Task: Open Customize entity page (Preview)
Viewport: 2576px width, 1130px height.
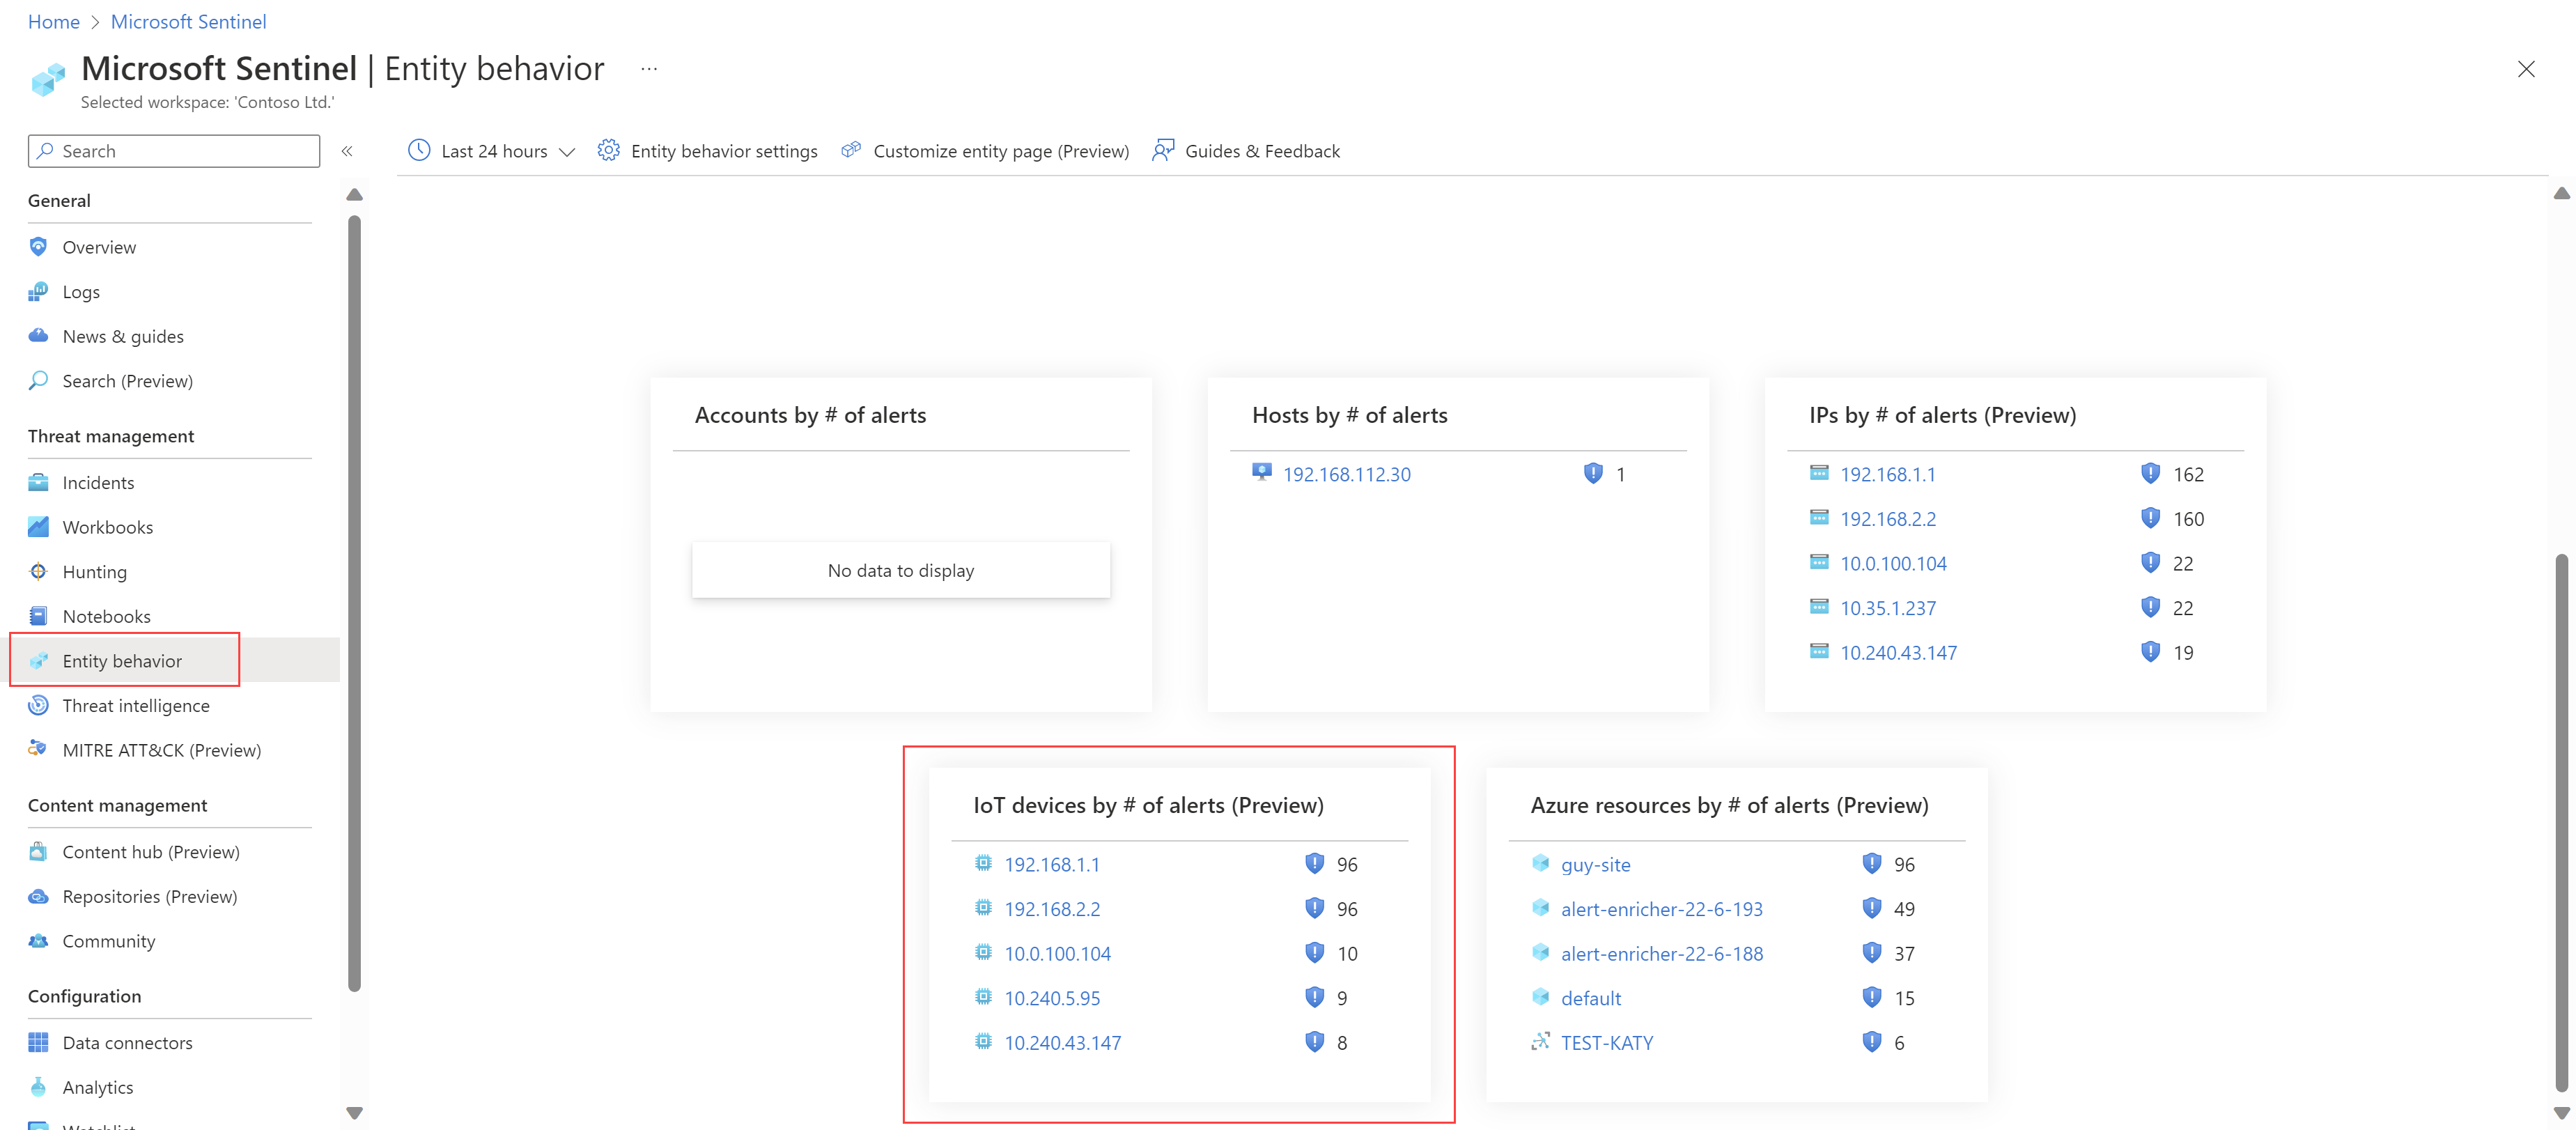Action: [986, 150]
